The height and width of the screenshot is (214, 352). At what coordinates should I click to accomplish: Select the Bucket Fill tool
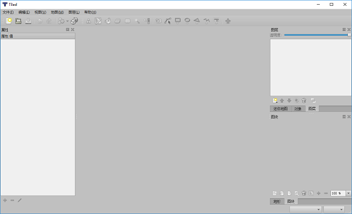(108, 21)
